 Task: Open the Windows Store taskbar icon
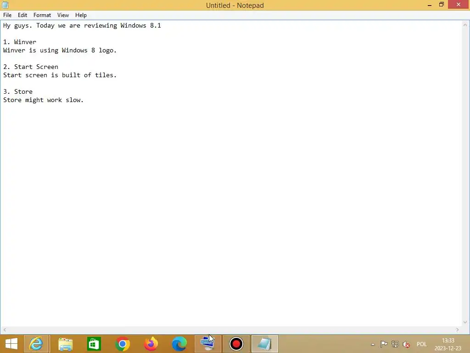pyautogui.click(x=94, y=344)
